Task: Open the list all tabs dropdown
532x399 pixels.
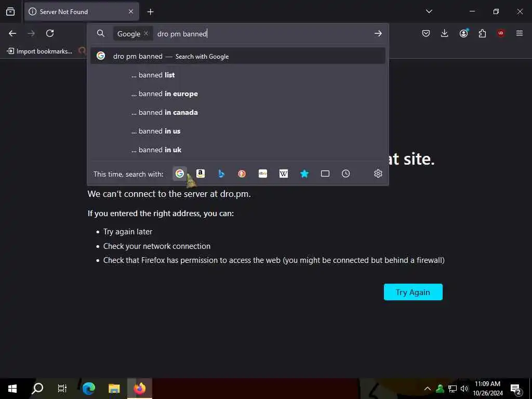Action: pyautogui.click(x=429, y=11)
